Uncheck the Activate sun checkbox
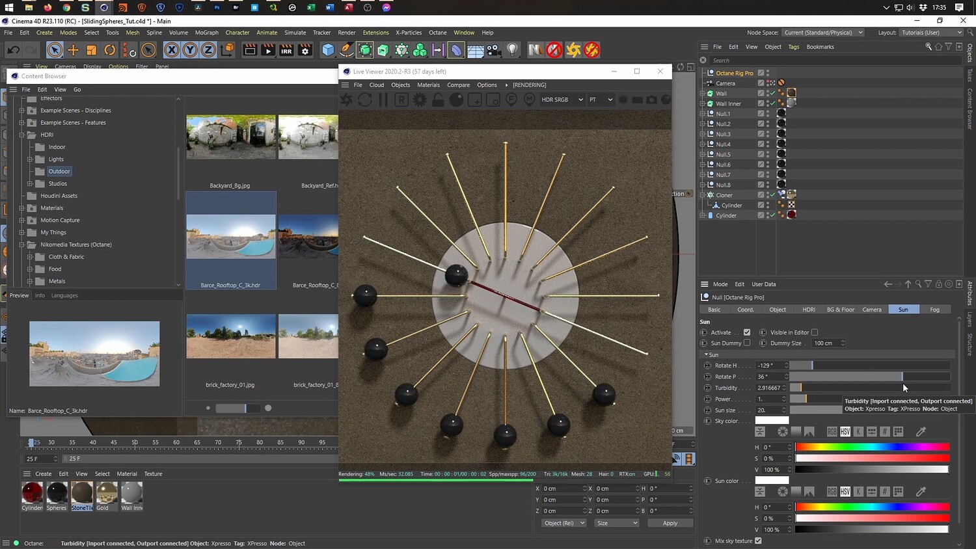This screenshot has width=976, height=549. 747,332
